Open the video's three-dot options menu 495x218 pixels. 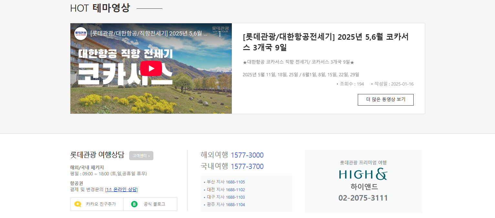[220, 34]
